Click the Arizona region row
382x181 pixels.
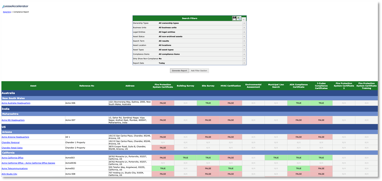(189, 132)
